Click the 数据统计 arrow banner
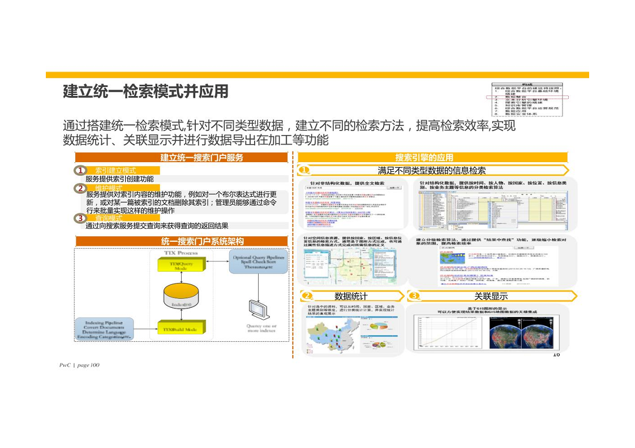Screen dimensions: 635x448 (351, 296)
